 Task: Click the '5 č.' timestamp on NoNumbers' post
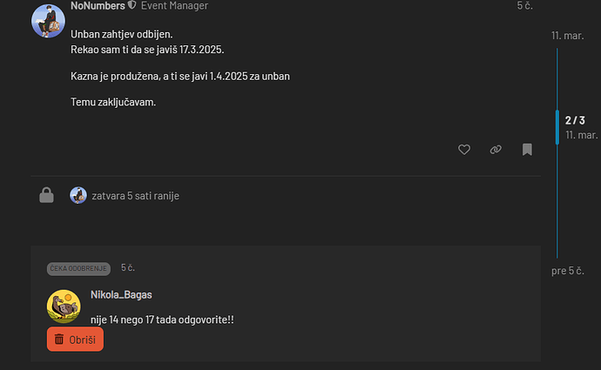pos(524,6)
